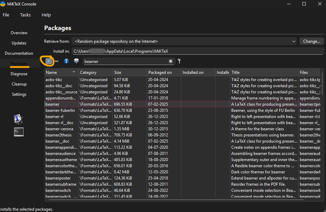Image resolution: width=326 pixels, height=212 pixels.
Task: Click title 'Reorder frames in the PDF file.'
Action: click(x=258, y=184)
